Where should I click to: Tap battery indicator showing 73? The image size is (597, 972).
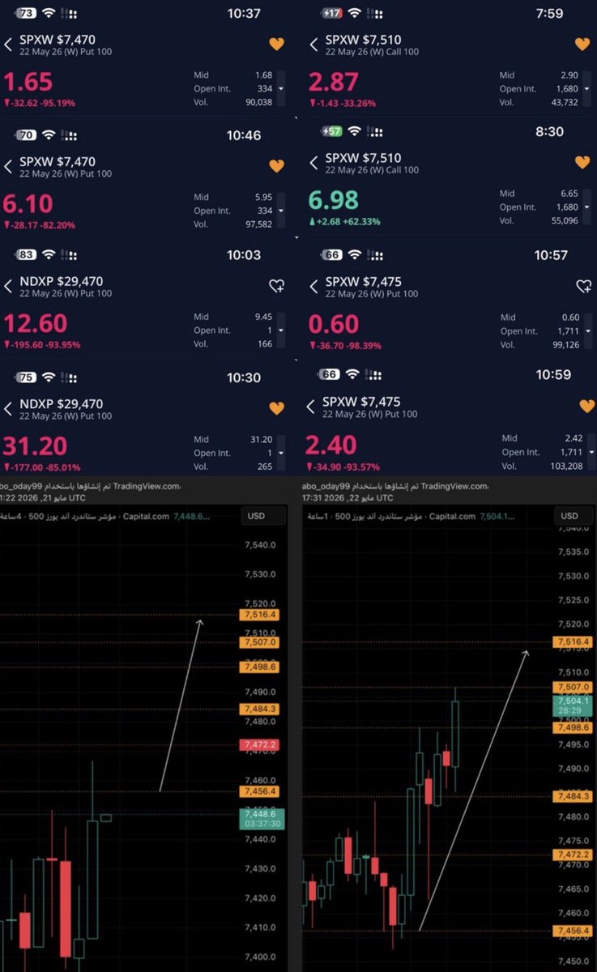tap(26, 14)
